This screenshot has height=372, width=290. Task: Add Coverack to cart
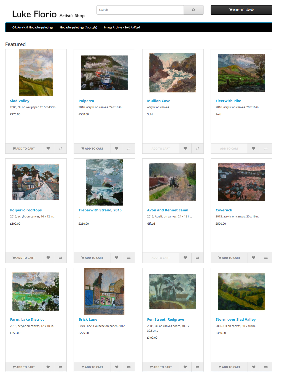229,258
